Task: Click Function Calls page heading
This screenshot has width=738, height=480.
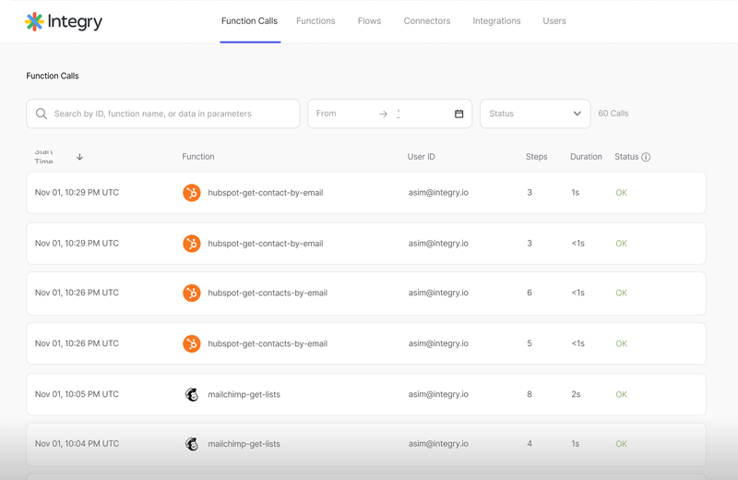Action: (x=53, y=76)
